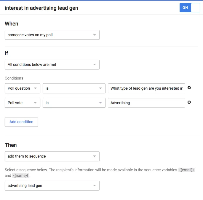This screenshot has height=200, width=203.
Task: Click the {{name}} variable tag
Action: [21, 175]
